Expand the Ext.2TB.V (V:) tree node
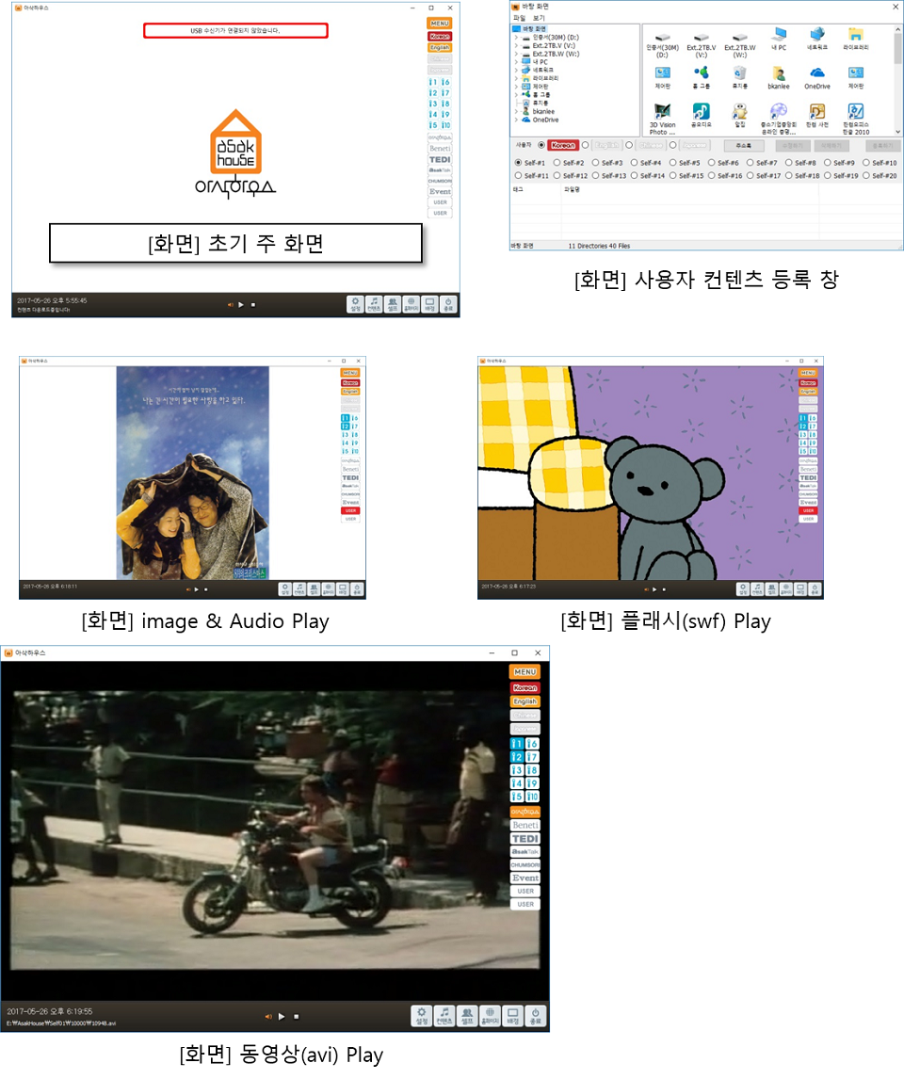Screen dimensions: 904x1079 pos(516,45)
